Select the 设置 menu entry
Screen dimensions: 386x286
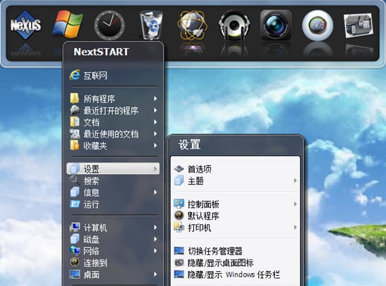(113, 169)
